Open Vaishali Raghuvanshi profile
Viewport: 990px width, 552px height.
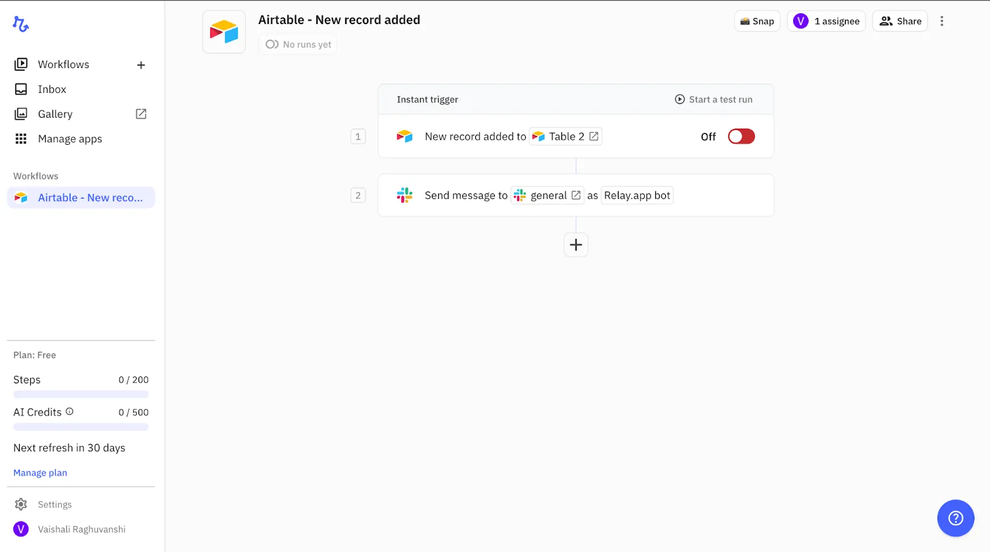click(82, 529)
